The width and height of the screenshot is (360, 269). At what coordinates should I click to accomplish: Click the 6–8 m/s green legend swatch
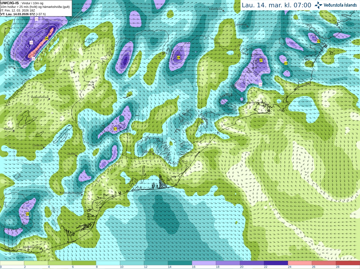[84, 263]
